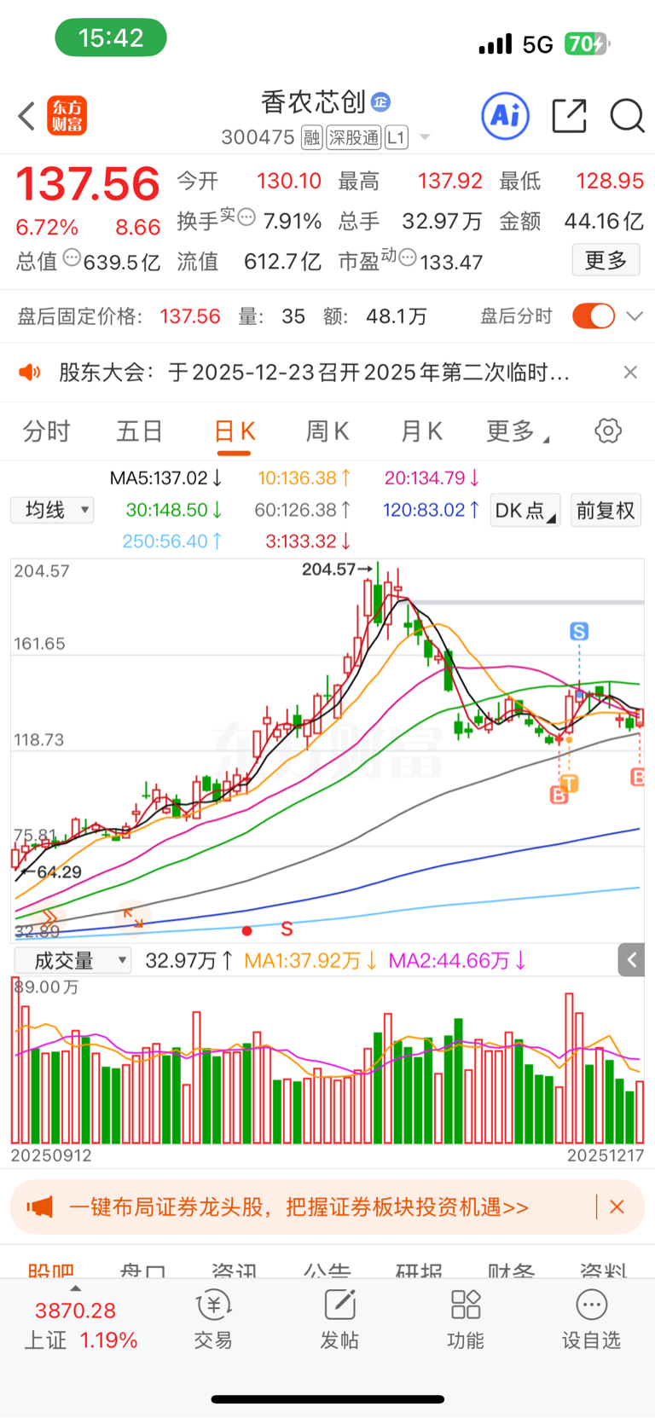This screenshot has height=1418, width=655.
Task: Tap the MA5:137.02 value
Action: click(166, 478)
